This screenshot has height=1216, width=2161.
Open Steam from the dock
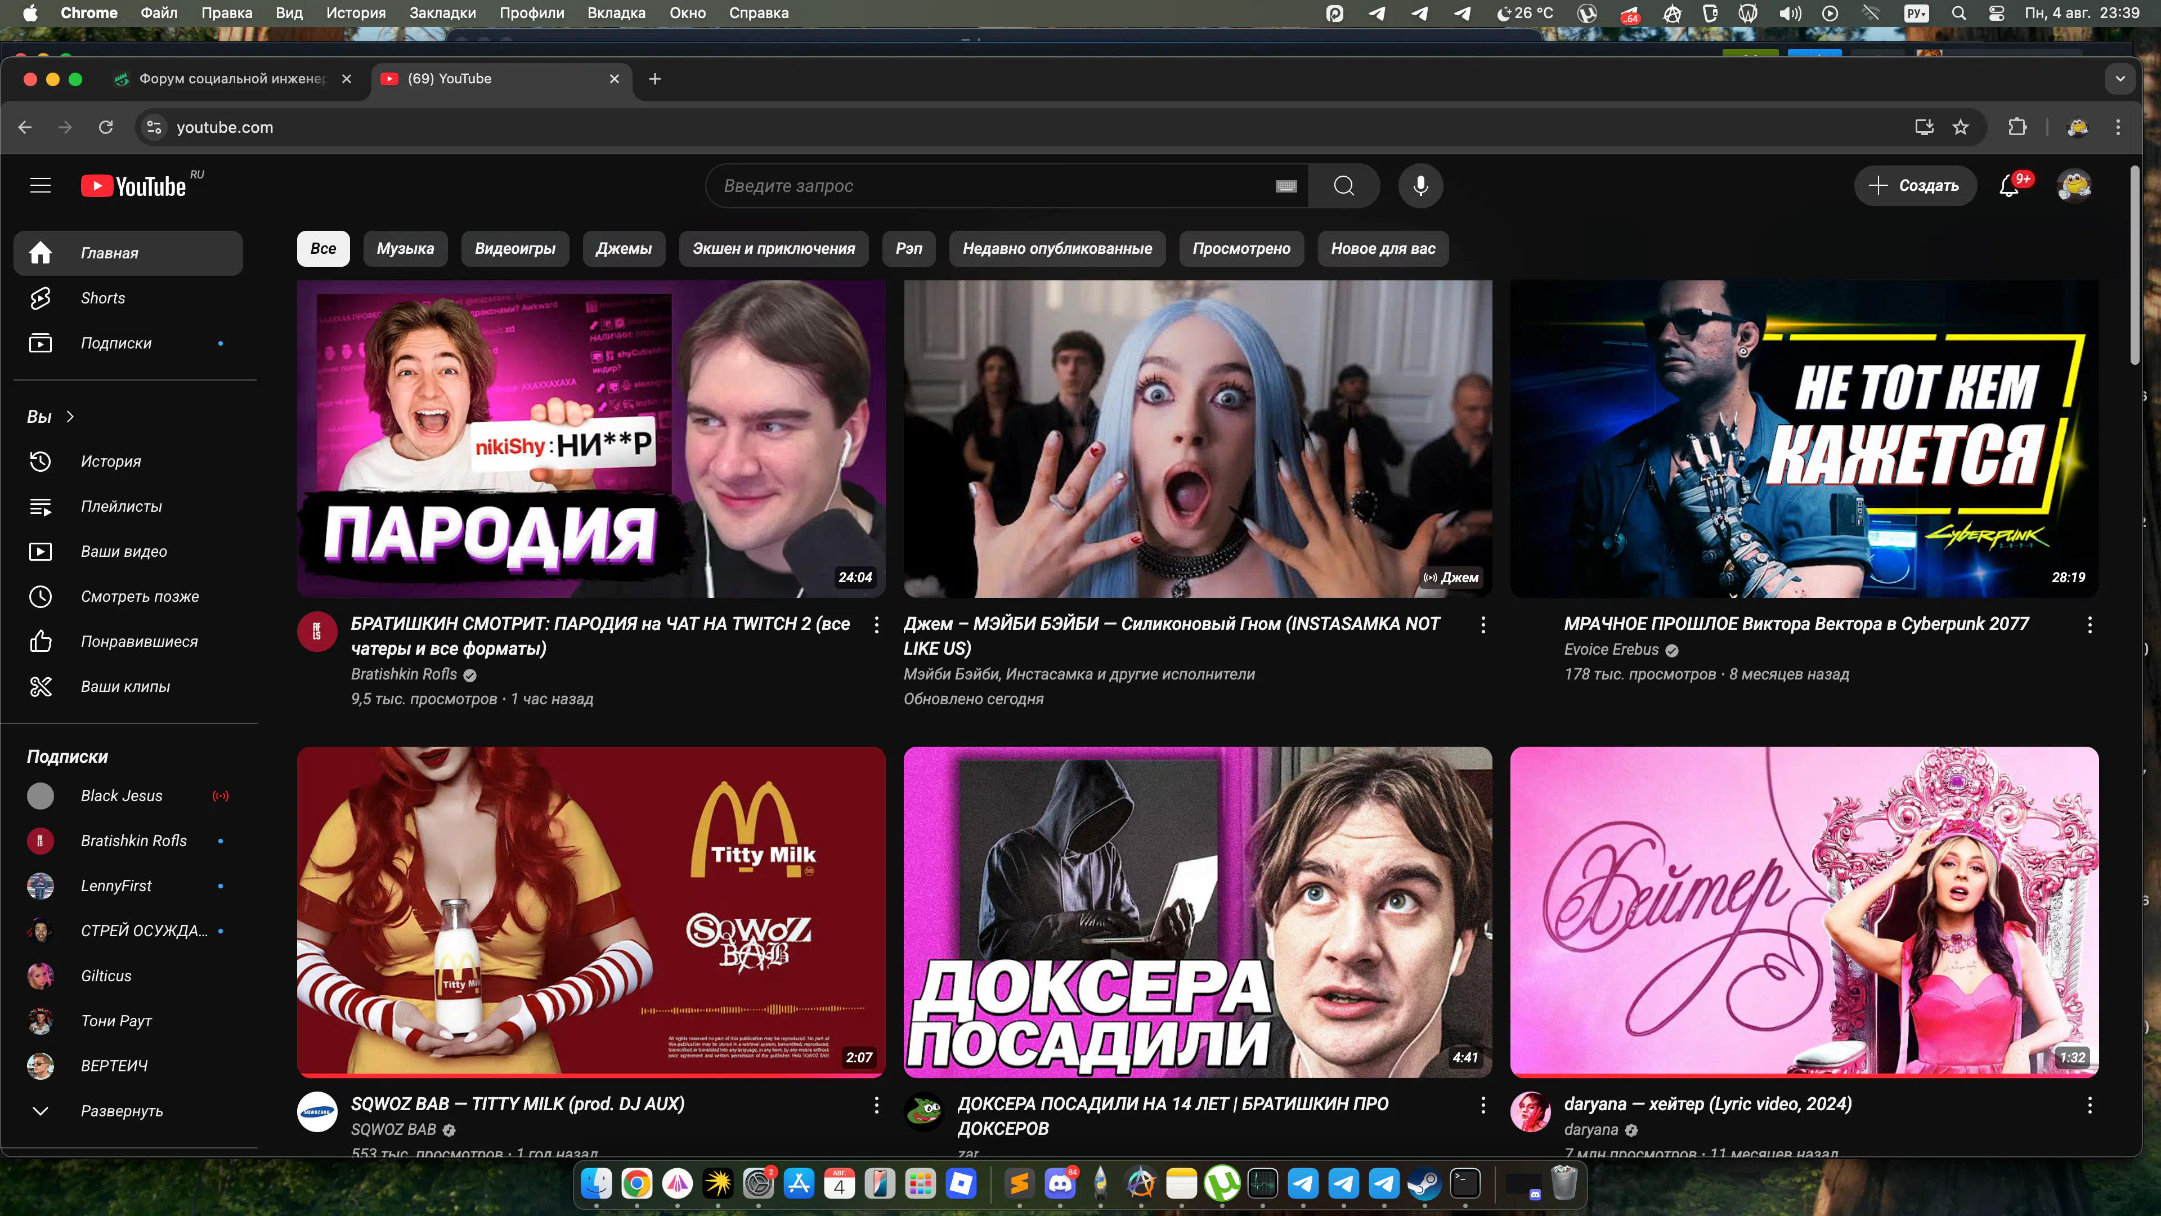click(x=1424, y=1184)
